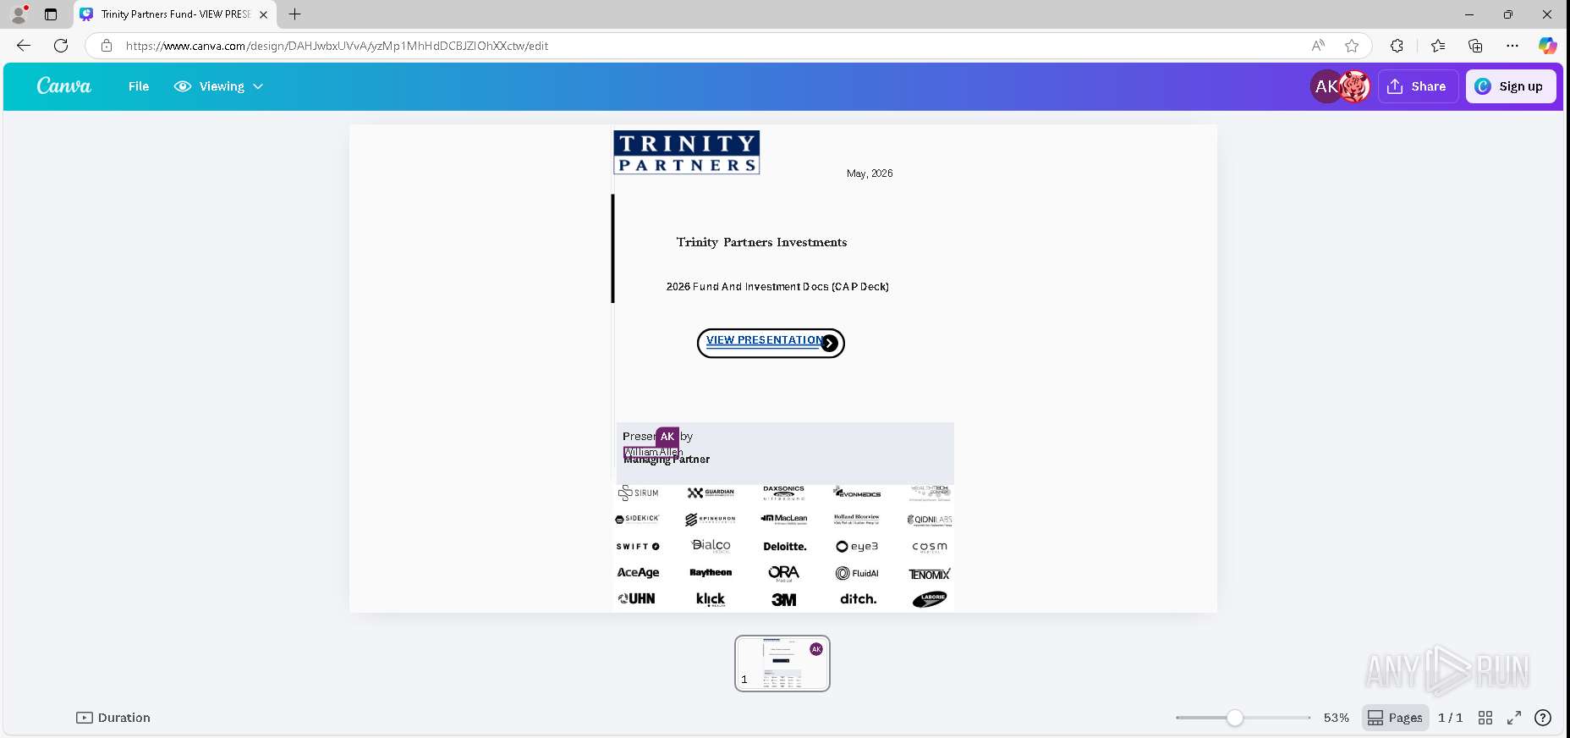Open the Duration control
The width and height of the screenshot is (1570, 738).
coord(113,718)
